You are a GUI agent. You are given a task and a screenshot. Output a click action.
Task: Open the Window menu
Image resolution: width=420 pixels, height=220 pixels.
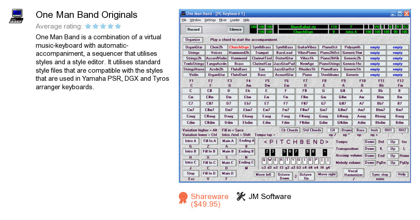[195, 20]
